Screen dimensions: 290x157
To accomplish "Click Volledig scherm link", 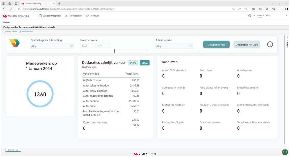I will 10,32.
